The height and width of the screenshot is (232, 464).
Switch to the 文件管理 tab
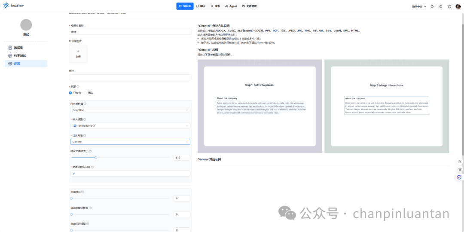click(250, 6)
